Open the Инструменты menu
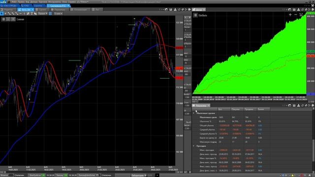This screenshot has width=315, height=177. pyautogui.click(x=55, y=1)
